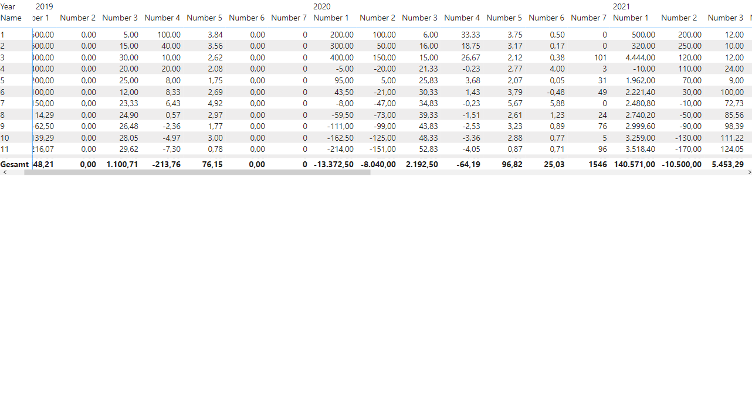Click the cell showing 52,83
The height and width of the screenshot is (407, 752).
[x=428, y=149]
